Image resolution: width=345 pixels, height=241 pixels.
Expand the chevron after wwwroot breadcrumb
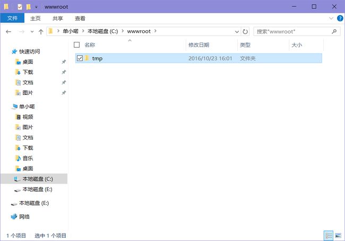point(156,31)
